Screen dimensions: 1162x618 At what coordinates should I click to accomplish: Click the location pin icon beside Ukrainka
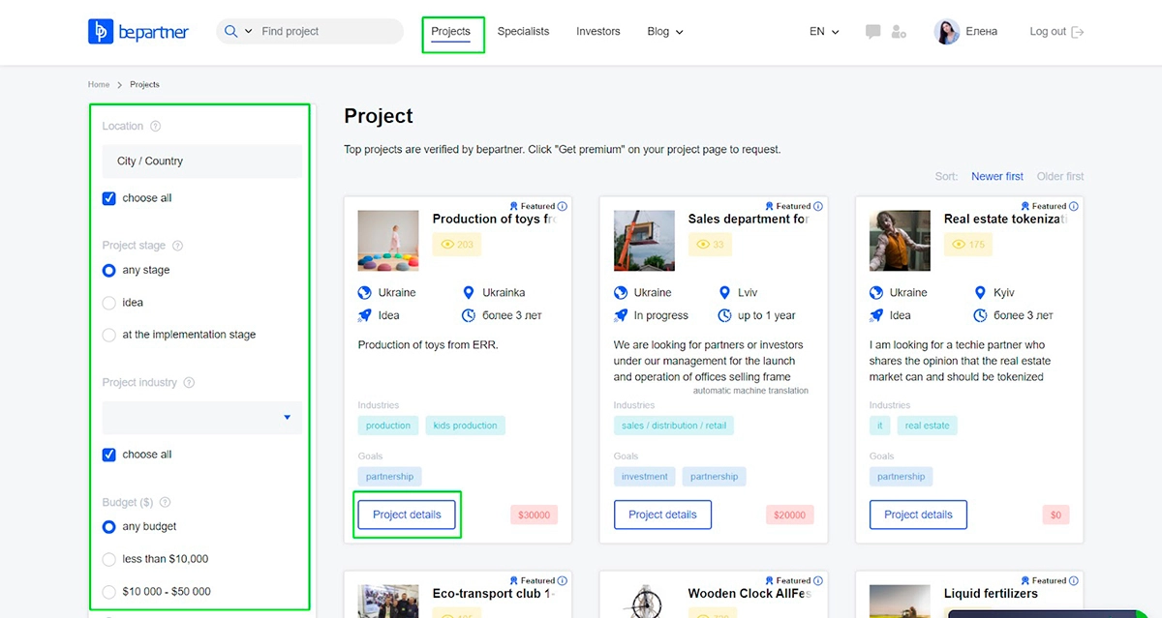point(469,292)
